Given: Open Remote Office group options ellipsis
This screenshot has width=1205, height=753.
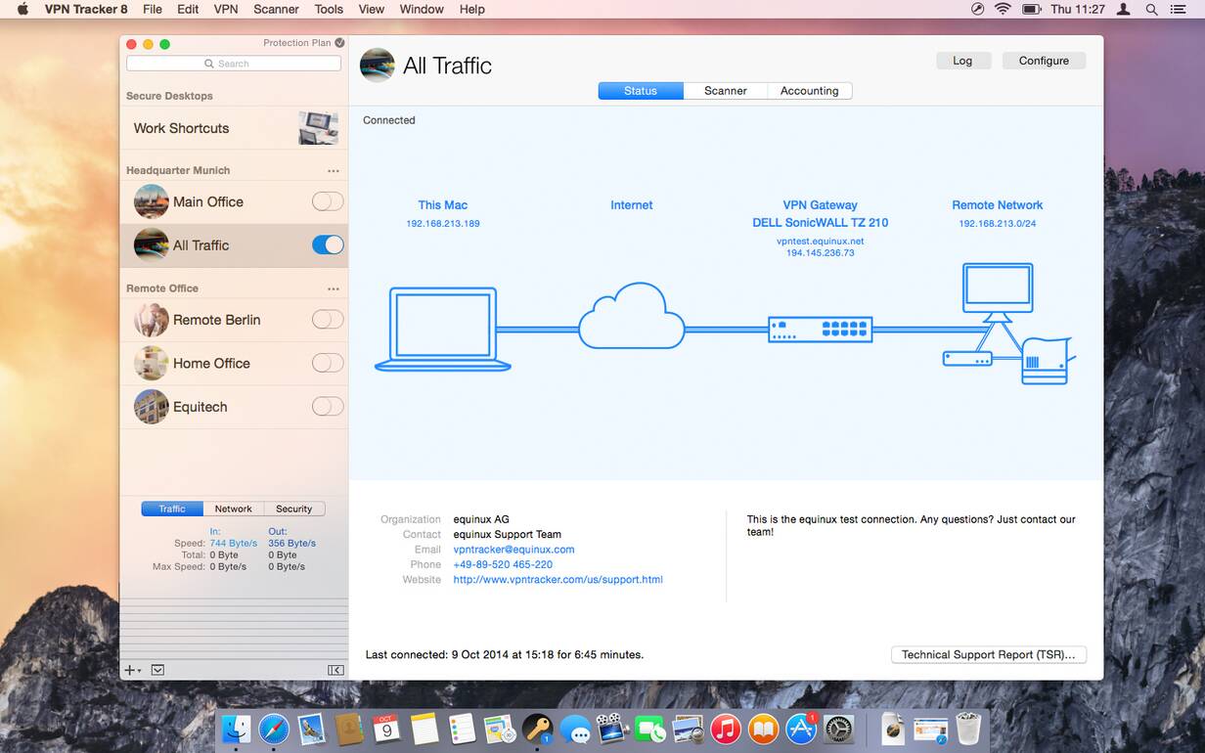Looking at the screenshot, I should coord(334,288).
